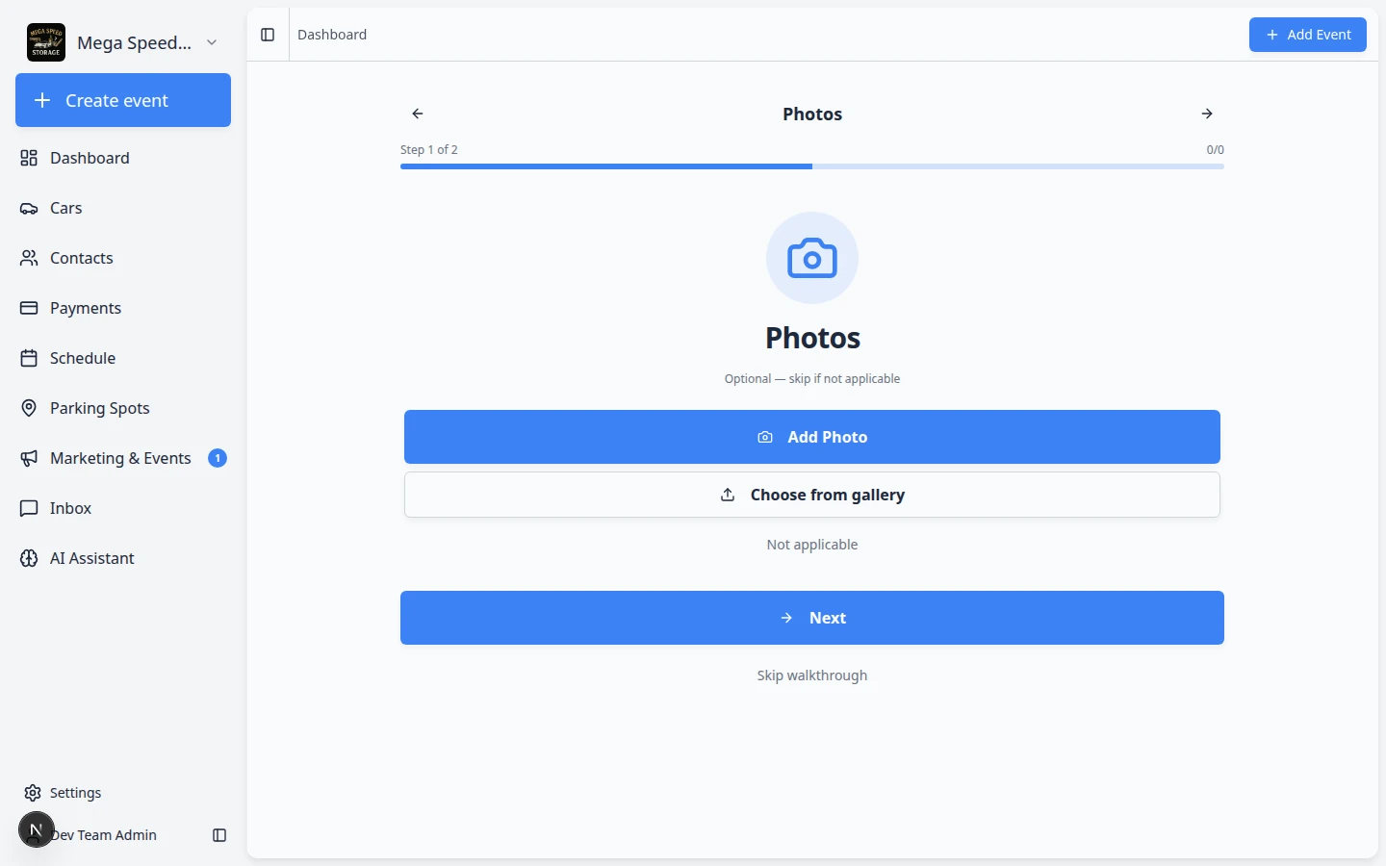1386x866 pixels.
Task: Click the Dev Team Admin avatar
Action: click(x=37, y=829)
